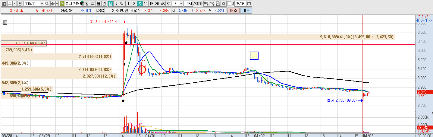This screenshot has height=137, width=433.
Task: Set interval to 3 minutes
Action: click(134, 4)
